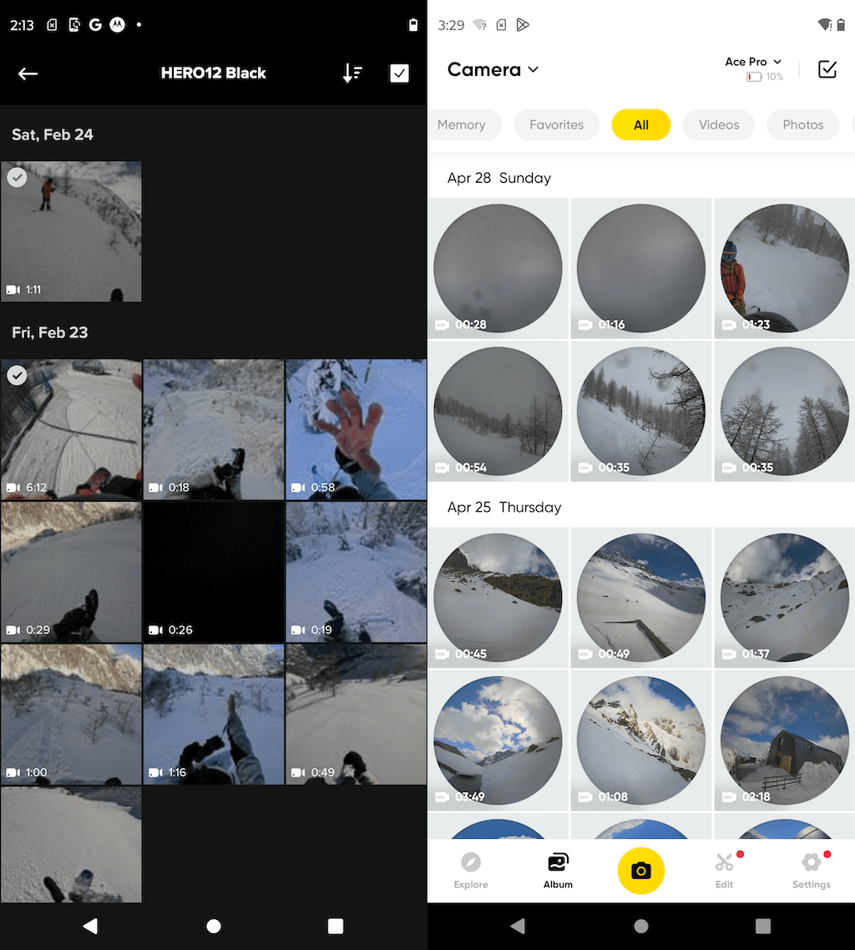Open the 00:54 Insta360 video thumbnail
This screenshot has height=950, width=855.
tap(498, 412)
